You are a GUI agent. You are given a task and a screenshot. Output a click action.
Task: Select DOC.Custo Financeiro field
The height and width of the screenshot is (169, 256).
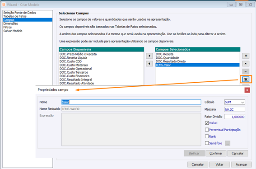(74, 76)
